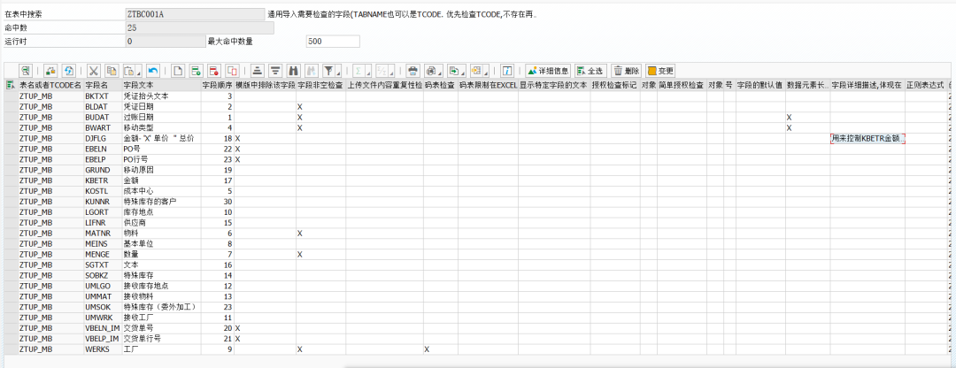The width and height of the screenshot is (956, 368).
Task: Click the Insert row blank page icon
Action: coord(178,70)
